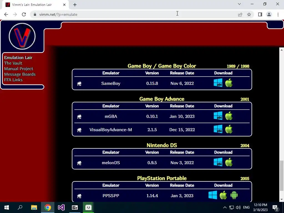View site information lock icon
The width and height of the screenshot is (284, 213).
[x=35, y=14]
